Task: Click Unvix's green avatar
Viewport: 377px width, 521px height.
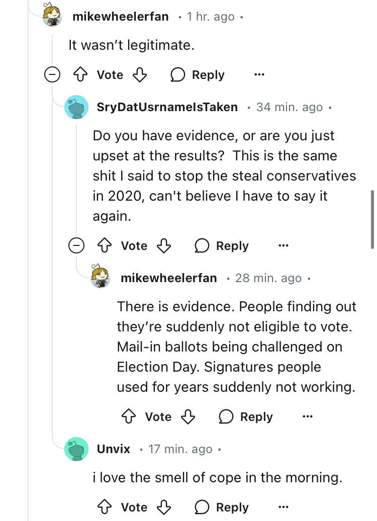Action: pyautogui.click(x=76, y=449)
